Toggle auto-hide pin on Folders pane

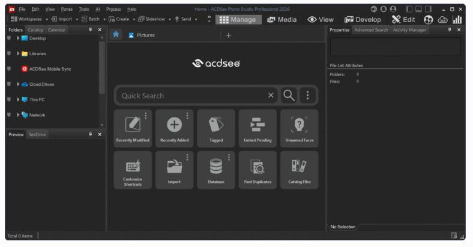[90, 29]
